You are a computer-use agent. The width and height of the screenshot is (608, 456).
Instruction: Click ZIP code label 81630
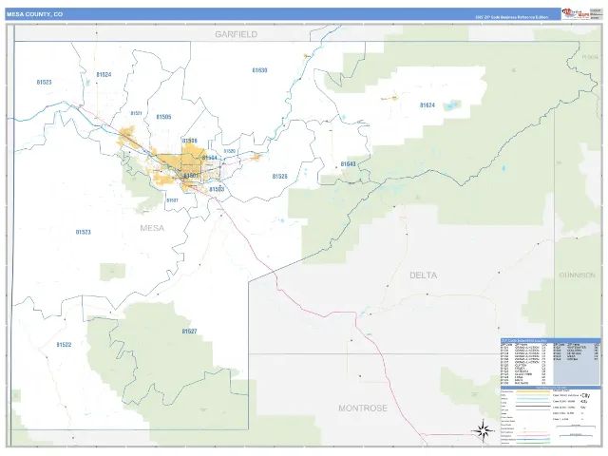pos(259,70)
